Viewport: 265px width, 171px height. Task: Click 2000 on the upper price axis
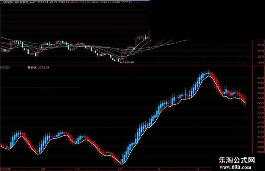coord(261,56)
